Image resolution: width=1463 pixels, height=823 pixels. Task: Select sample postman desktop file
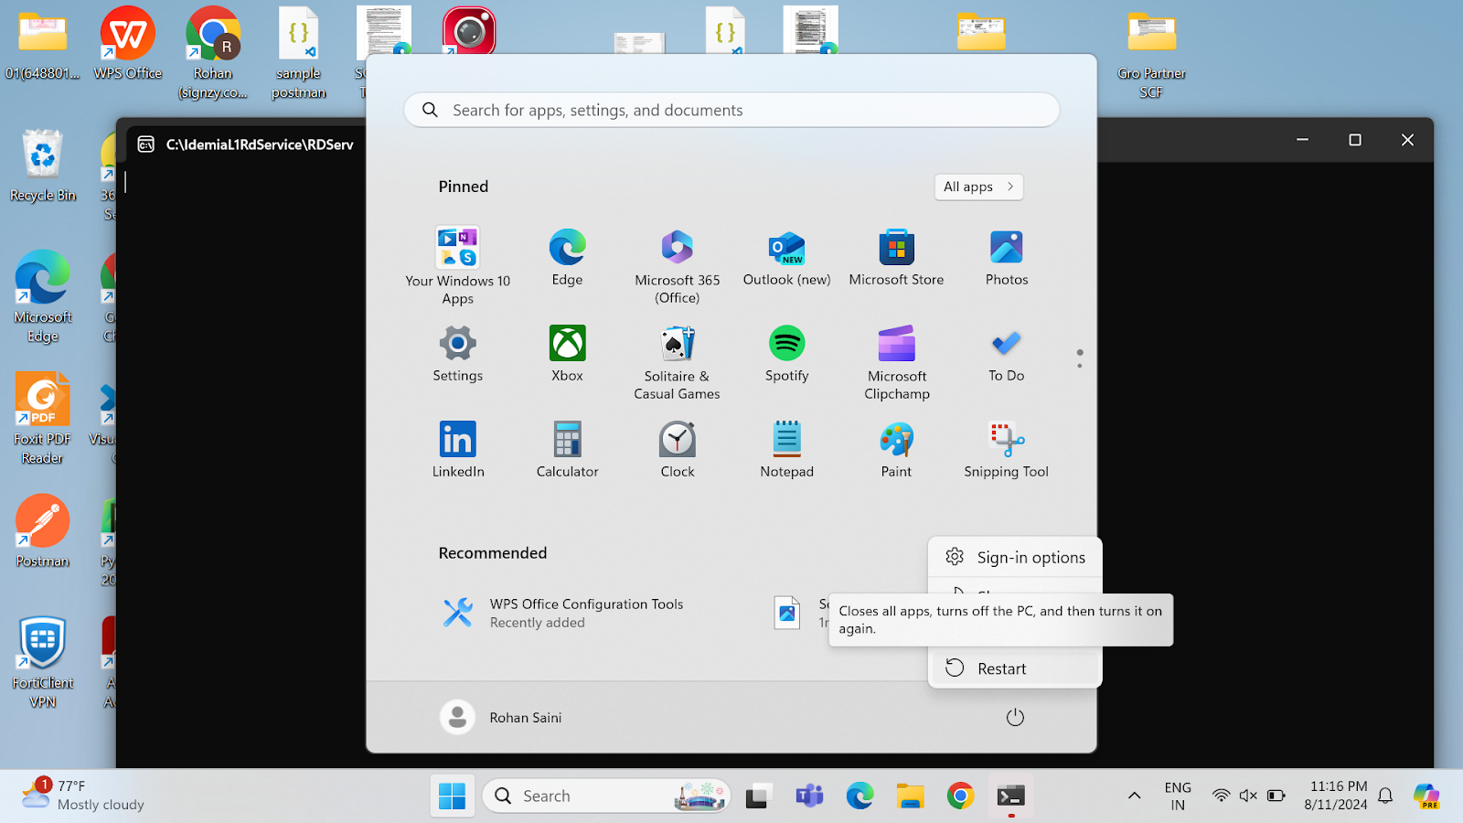click(298, 52)
